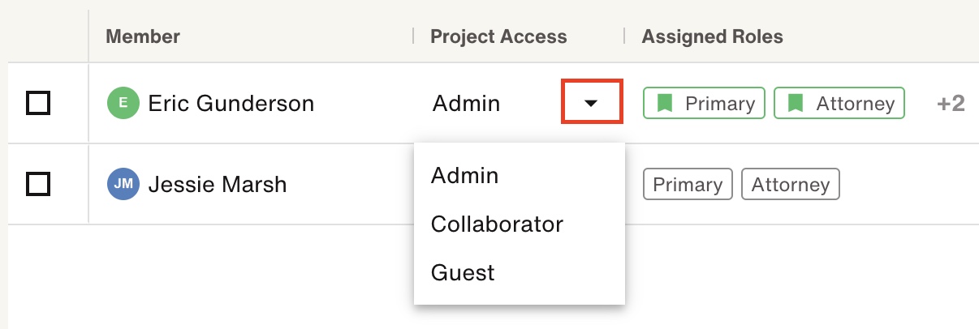The height and width of the screenshot is (329, 979).
Task: Click Jessie Marsh's blue JM avatar
Action: (123, 184)
